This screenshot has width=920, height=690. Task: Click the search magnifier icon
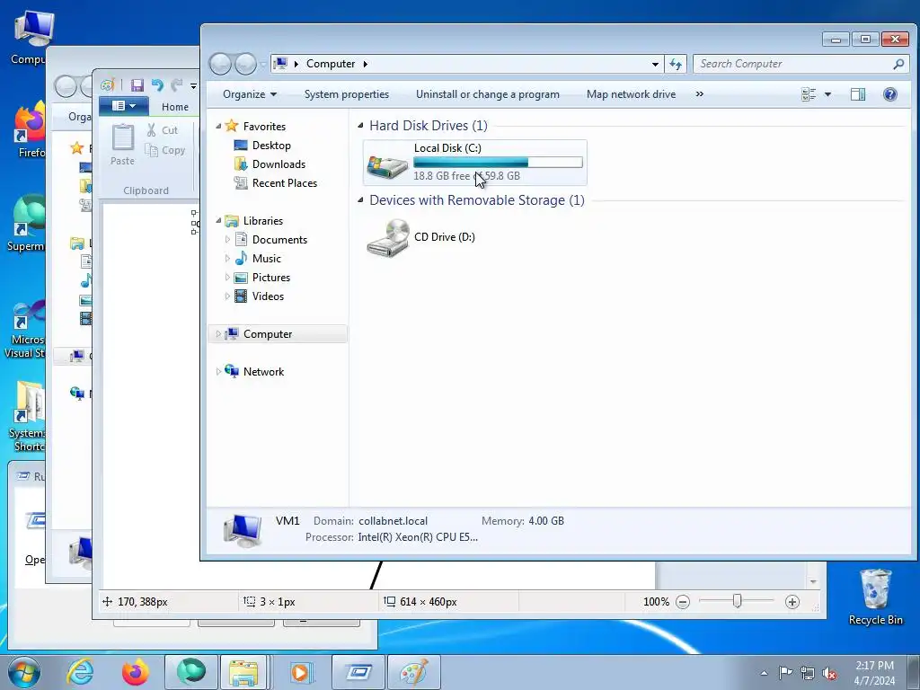[898, 64]
